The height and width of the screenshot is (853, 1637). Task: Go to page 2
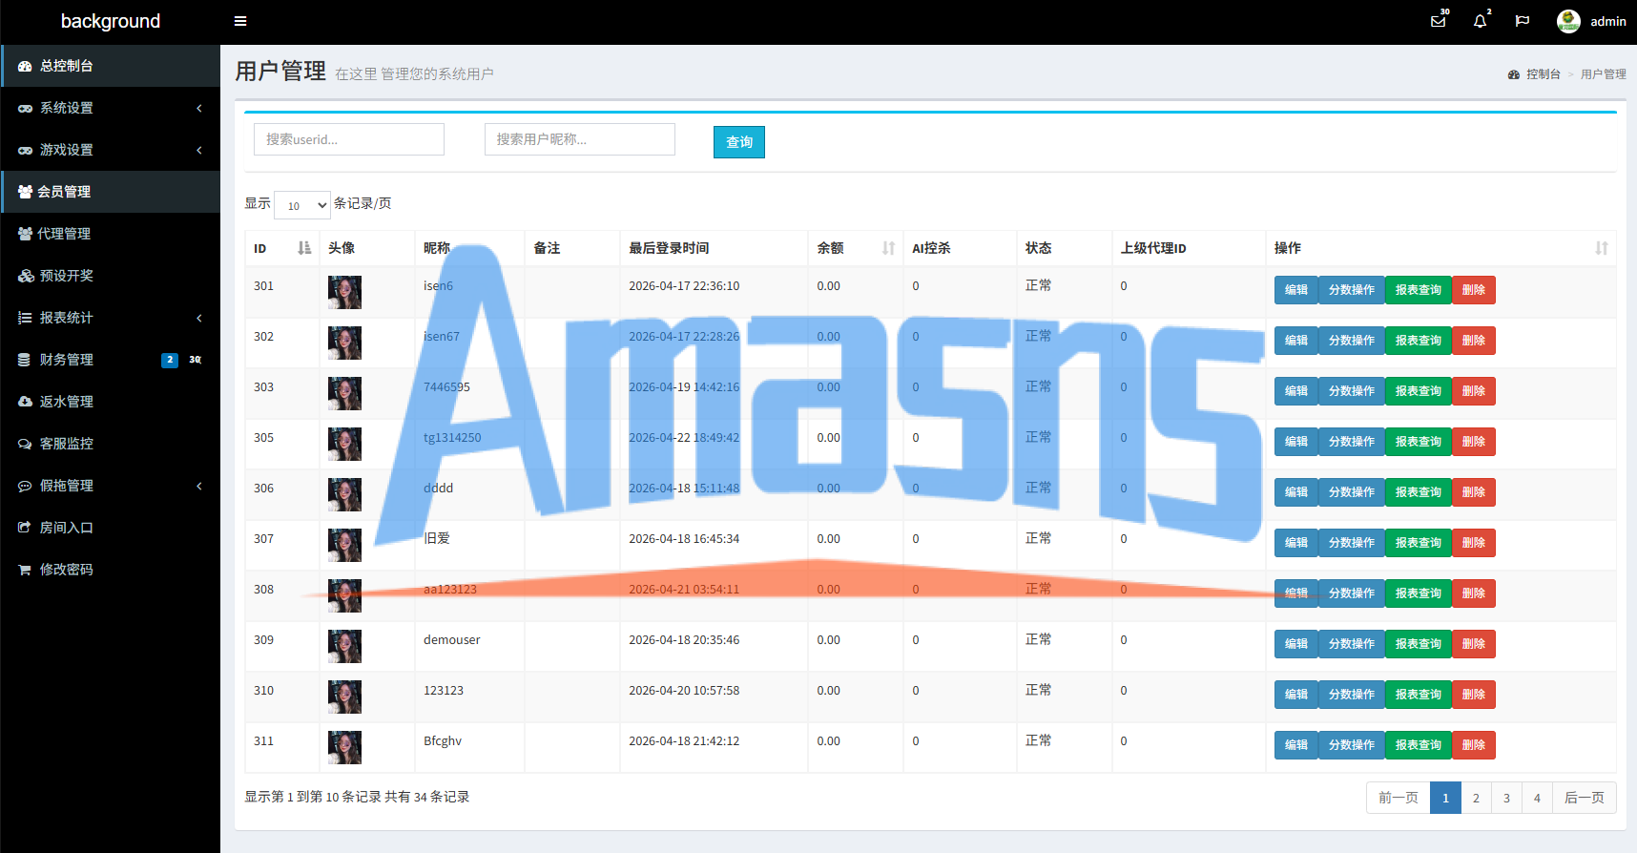tap(1476, 798)
